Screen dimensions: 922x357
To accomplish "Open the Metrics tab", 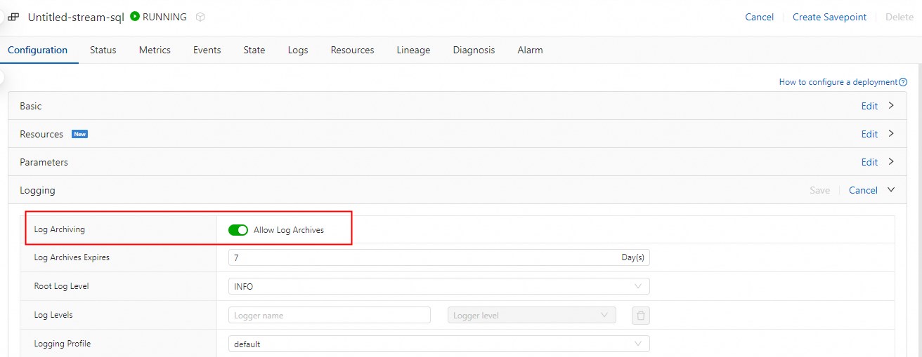I will tap(155, 50).
